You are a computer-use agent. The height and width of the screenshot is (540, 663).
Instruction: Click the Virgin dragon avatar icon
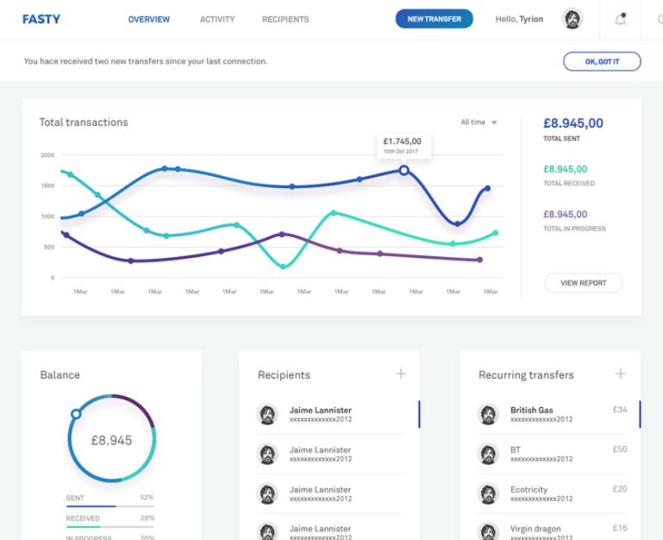tap(488, 531)
